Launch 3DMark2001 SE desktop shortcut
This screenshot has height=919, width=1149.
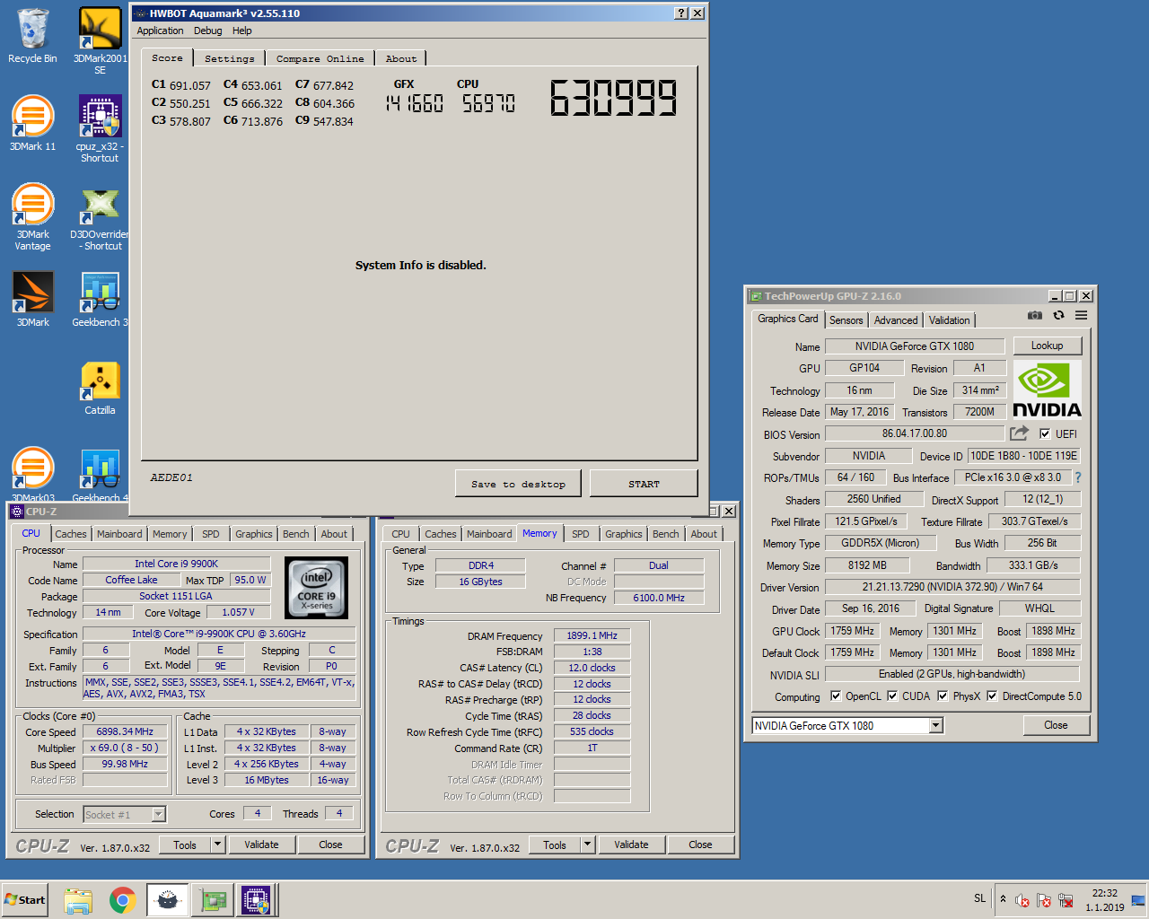pos(100,40)
